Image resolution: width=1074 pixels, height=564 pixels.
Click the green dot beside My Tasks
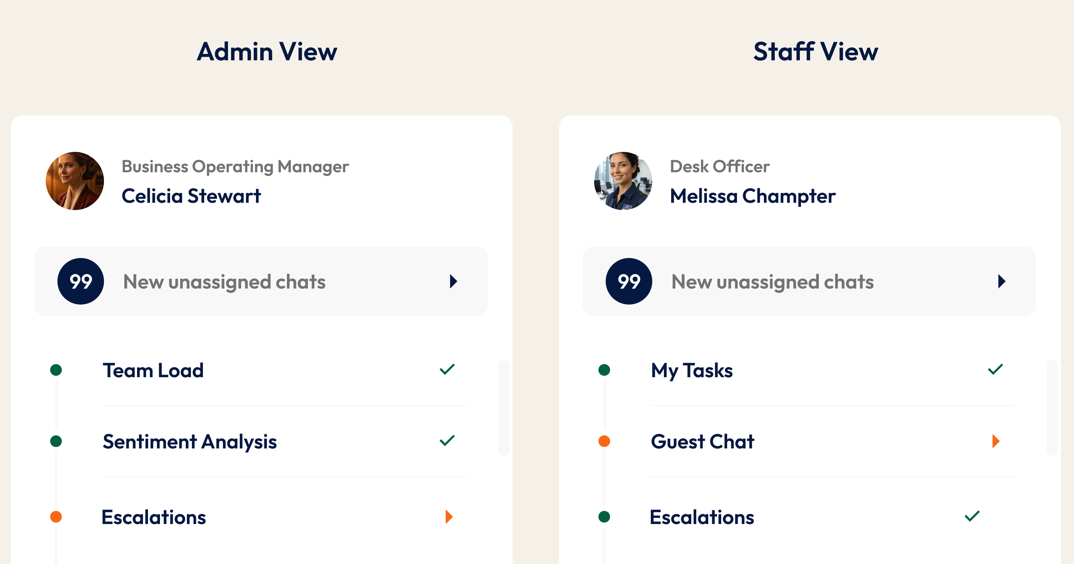pyautogui.click(x=604, y=370)
